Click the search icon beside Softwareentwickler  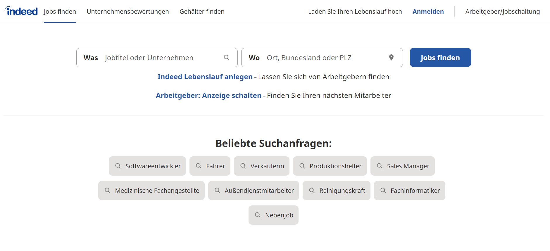tap(118, 166)
